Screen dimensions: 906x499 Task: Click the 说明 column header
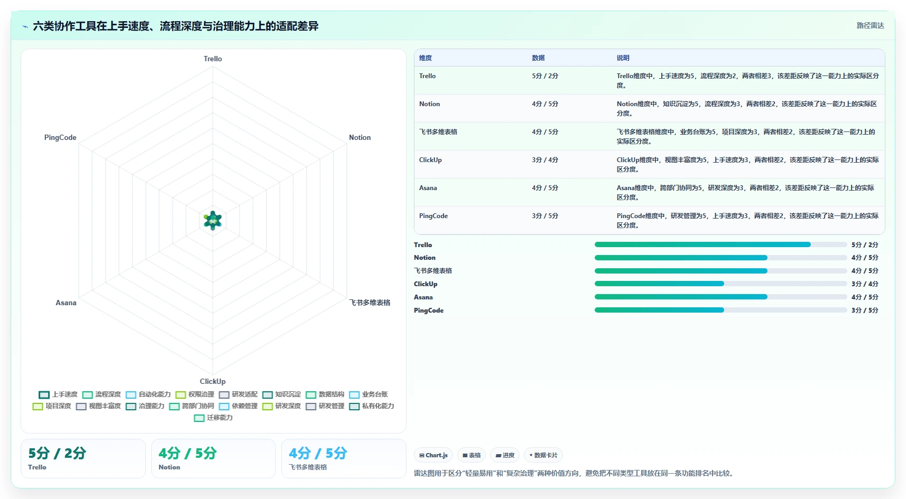click(x=623, y=58)
